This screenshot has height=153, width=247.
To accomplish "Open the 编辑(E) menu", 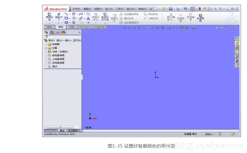I will (x=87, y=9).
